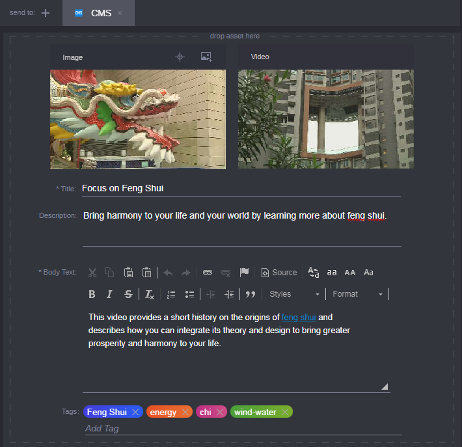This screenshot has height=447, width=462.
Task: Insert a numbered list
Action: pos(171,294)
